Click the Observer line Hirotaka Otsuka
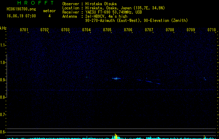 coord(89,4)
